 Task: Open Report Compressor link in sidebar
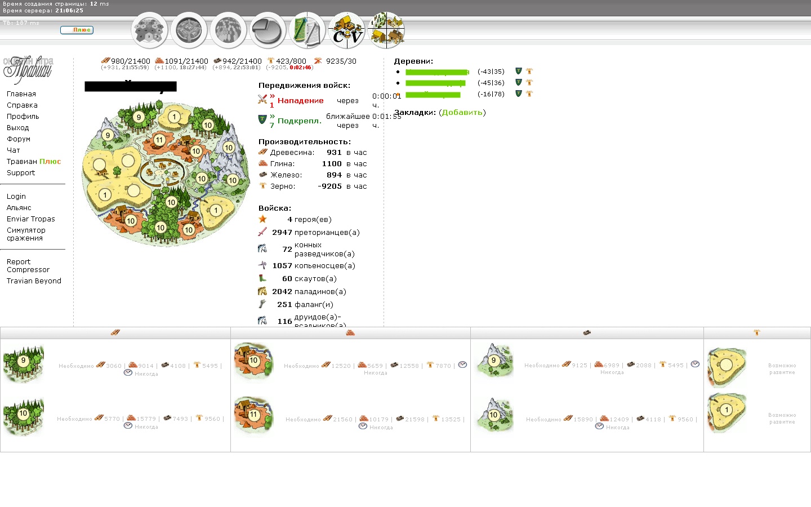[x=28, y=265]
